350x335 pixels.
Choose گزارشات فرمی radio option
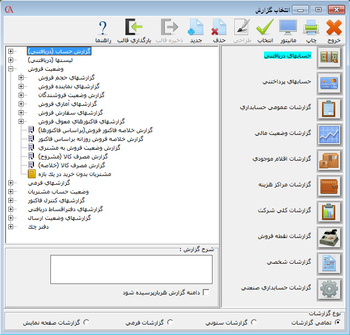[170, 322]
